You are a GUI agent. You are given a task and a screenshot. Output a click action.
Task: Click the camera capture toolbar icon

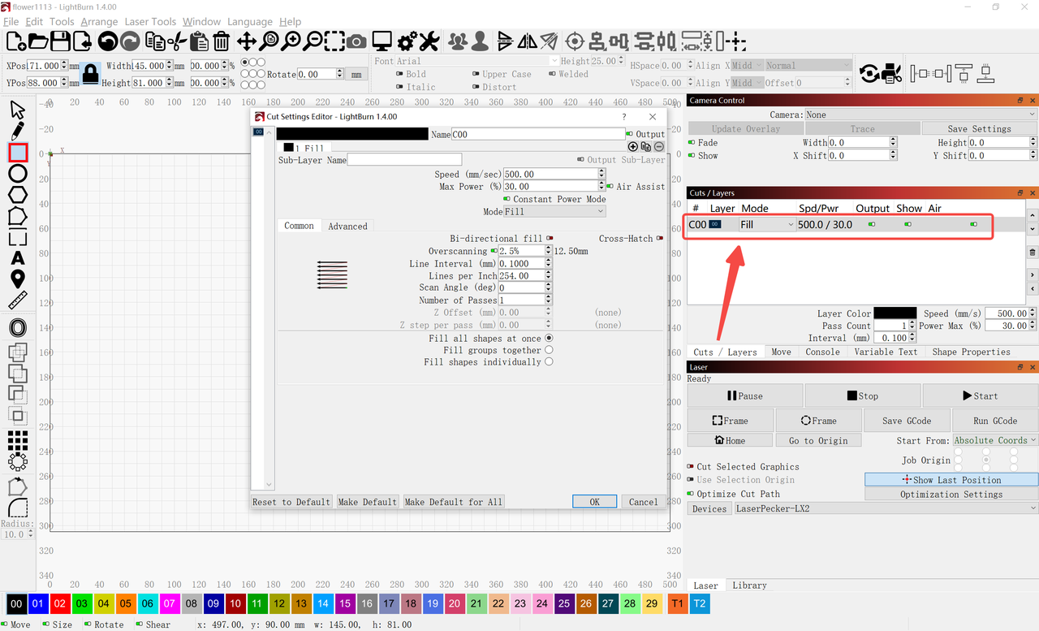[x=356, y=41]
